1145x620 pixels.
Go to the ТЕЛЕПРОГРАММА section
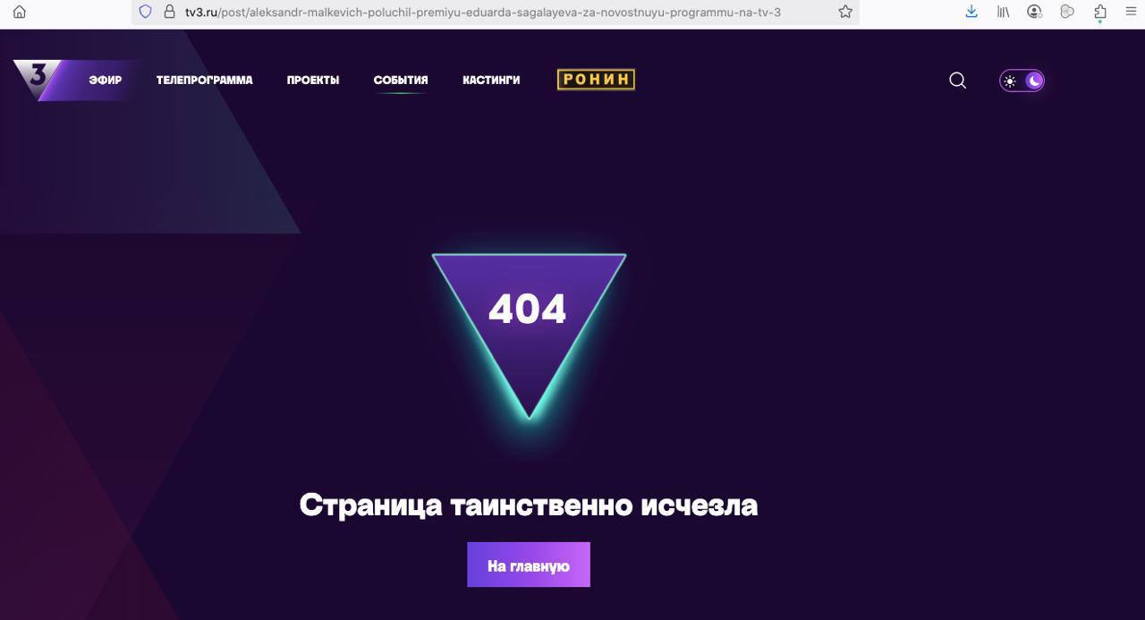pyautogui.click(x=204, y=80)
